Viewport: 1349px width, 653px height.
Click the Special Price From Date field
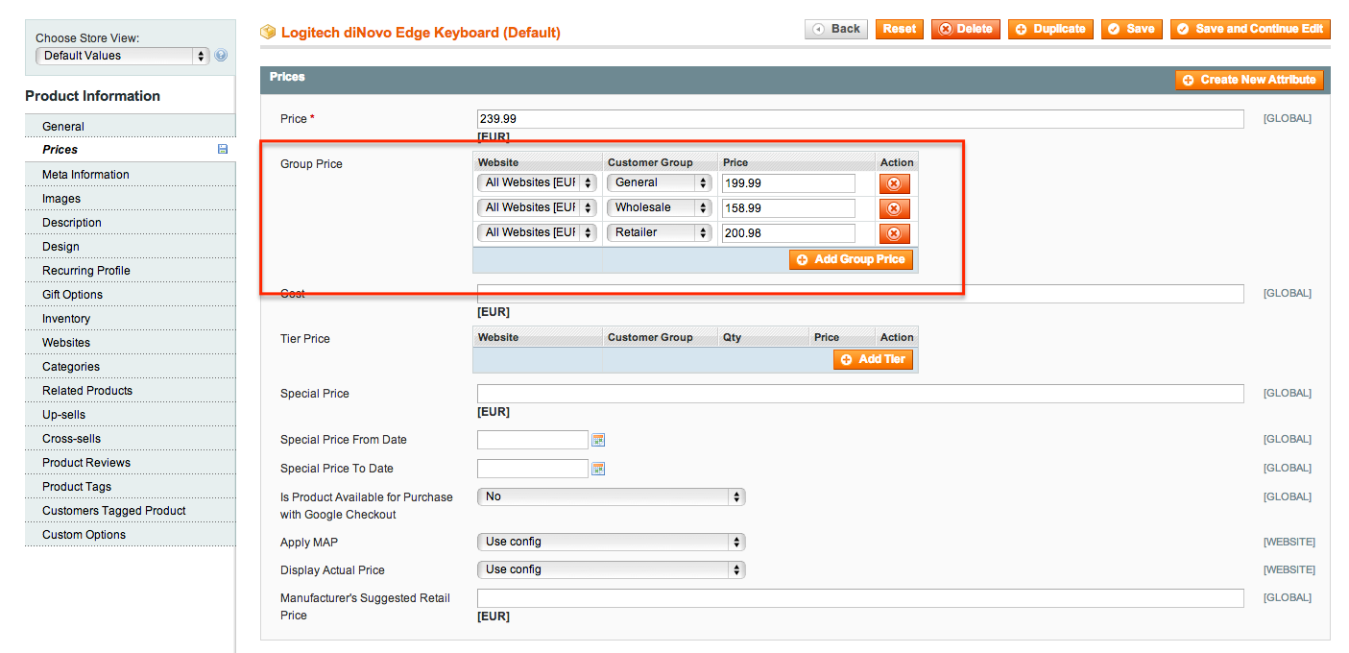click(533, 440)
